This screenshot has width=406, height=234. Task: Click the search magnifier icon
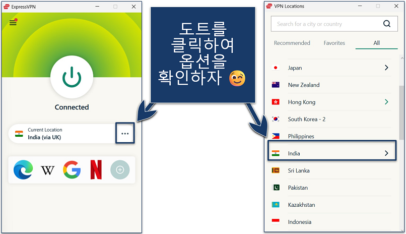[x=387, y=24]
